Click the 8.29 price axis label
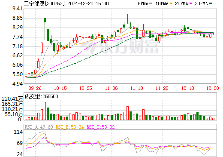Viewport: 223px width, 157px height. click(18, 28)
